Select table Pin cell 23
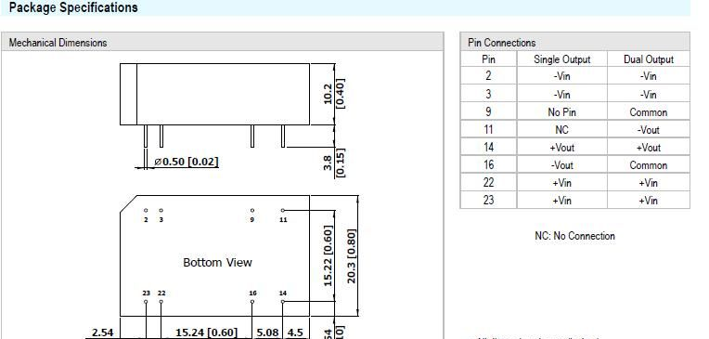This screenshot has width=709, height=339. point(488,200)
